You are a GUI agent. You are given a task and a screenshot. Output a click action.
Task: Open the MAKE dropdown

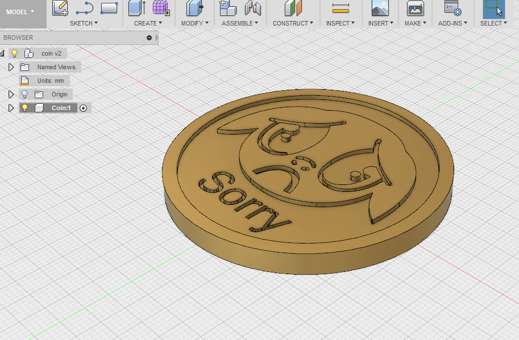(x=416, y=23)
